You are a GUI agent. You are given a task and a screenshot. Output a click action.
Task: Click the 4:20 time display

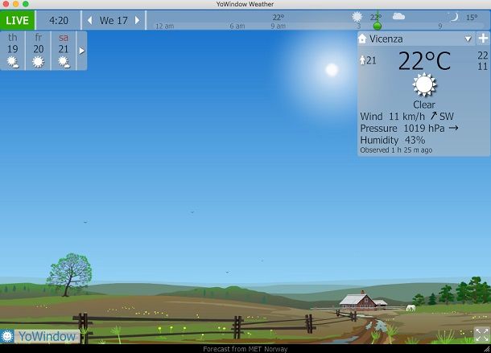[59, 21]
